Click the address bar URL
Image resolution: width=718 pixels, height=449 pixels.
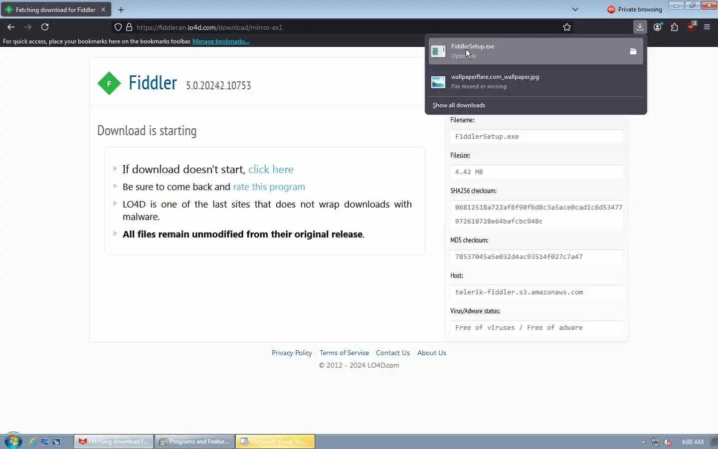click(x=209, y=27)
